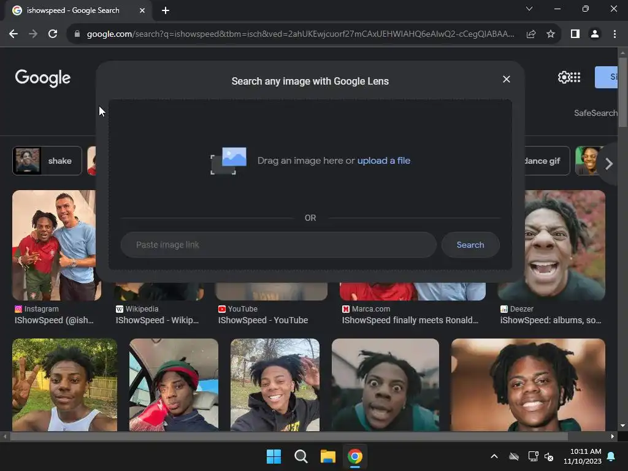Open the car selfie with beanie thumbnail

[x=174, y=385]
